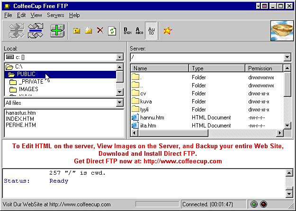296x211 pixels.
Task: Click the Disconnect from server icon
Action: pos(36,31)
